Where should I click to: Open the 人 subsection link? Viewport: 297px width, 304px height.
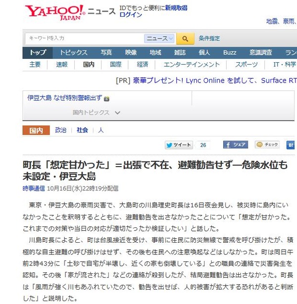coord(100,130)
